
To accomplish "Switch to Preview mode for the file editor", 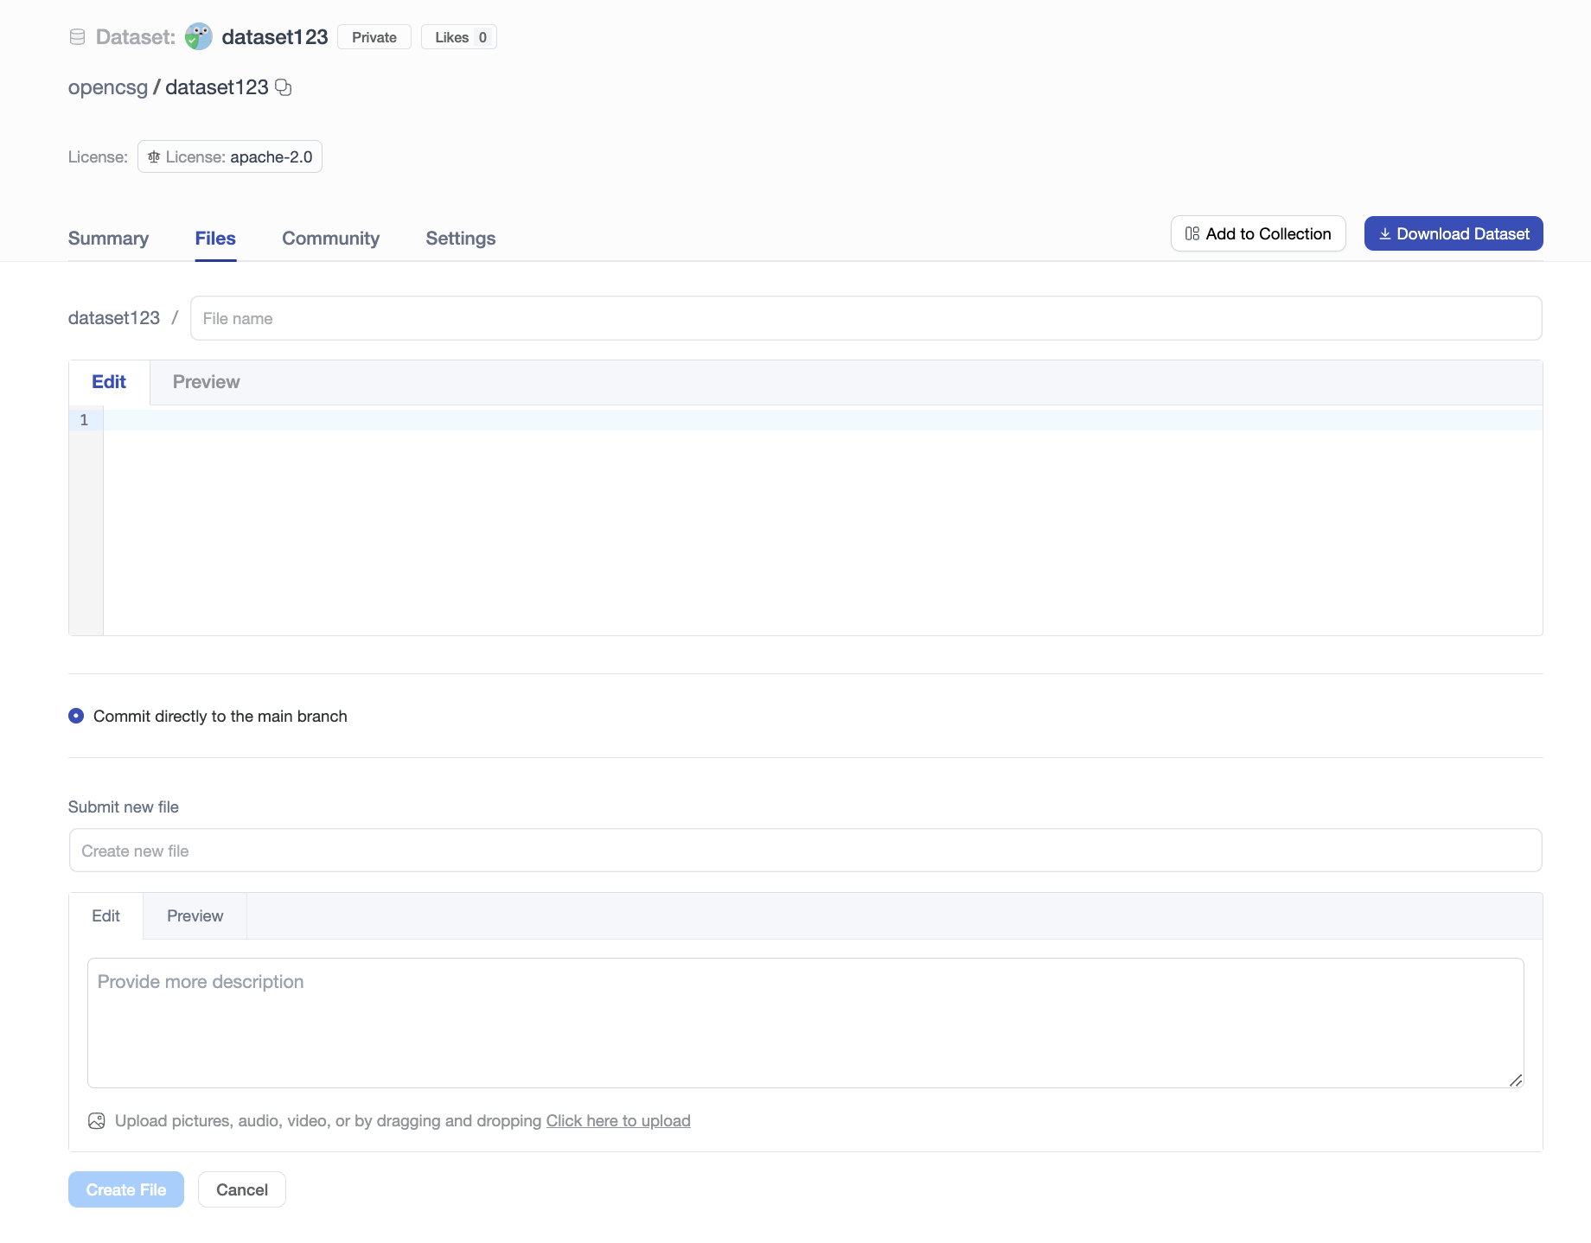I will [x=206, y=381].
